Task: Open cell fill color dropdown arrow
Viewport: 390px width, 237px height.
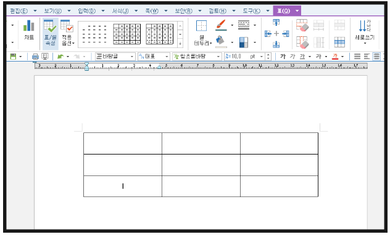Action: [232, 42]
